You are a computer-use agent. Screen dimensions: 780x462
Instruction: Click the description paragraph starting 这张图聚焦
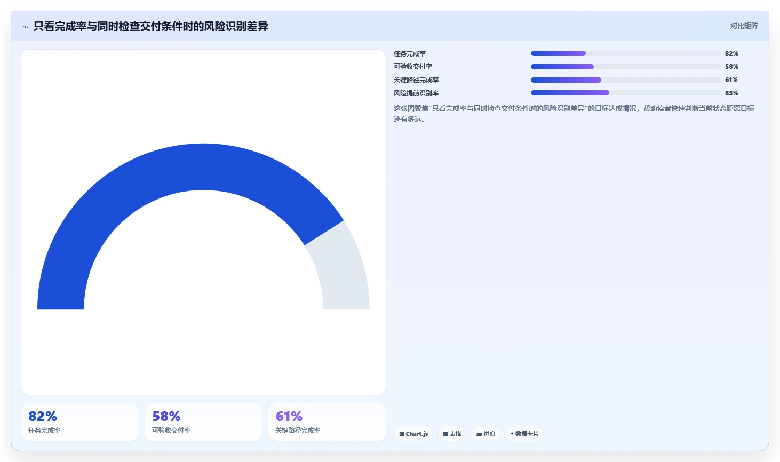click(574, 114)
